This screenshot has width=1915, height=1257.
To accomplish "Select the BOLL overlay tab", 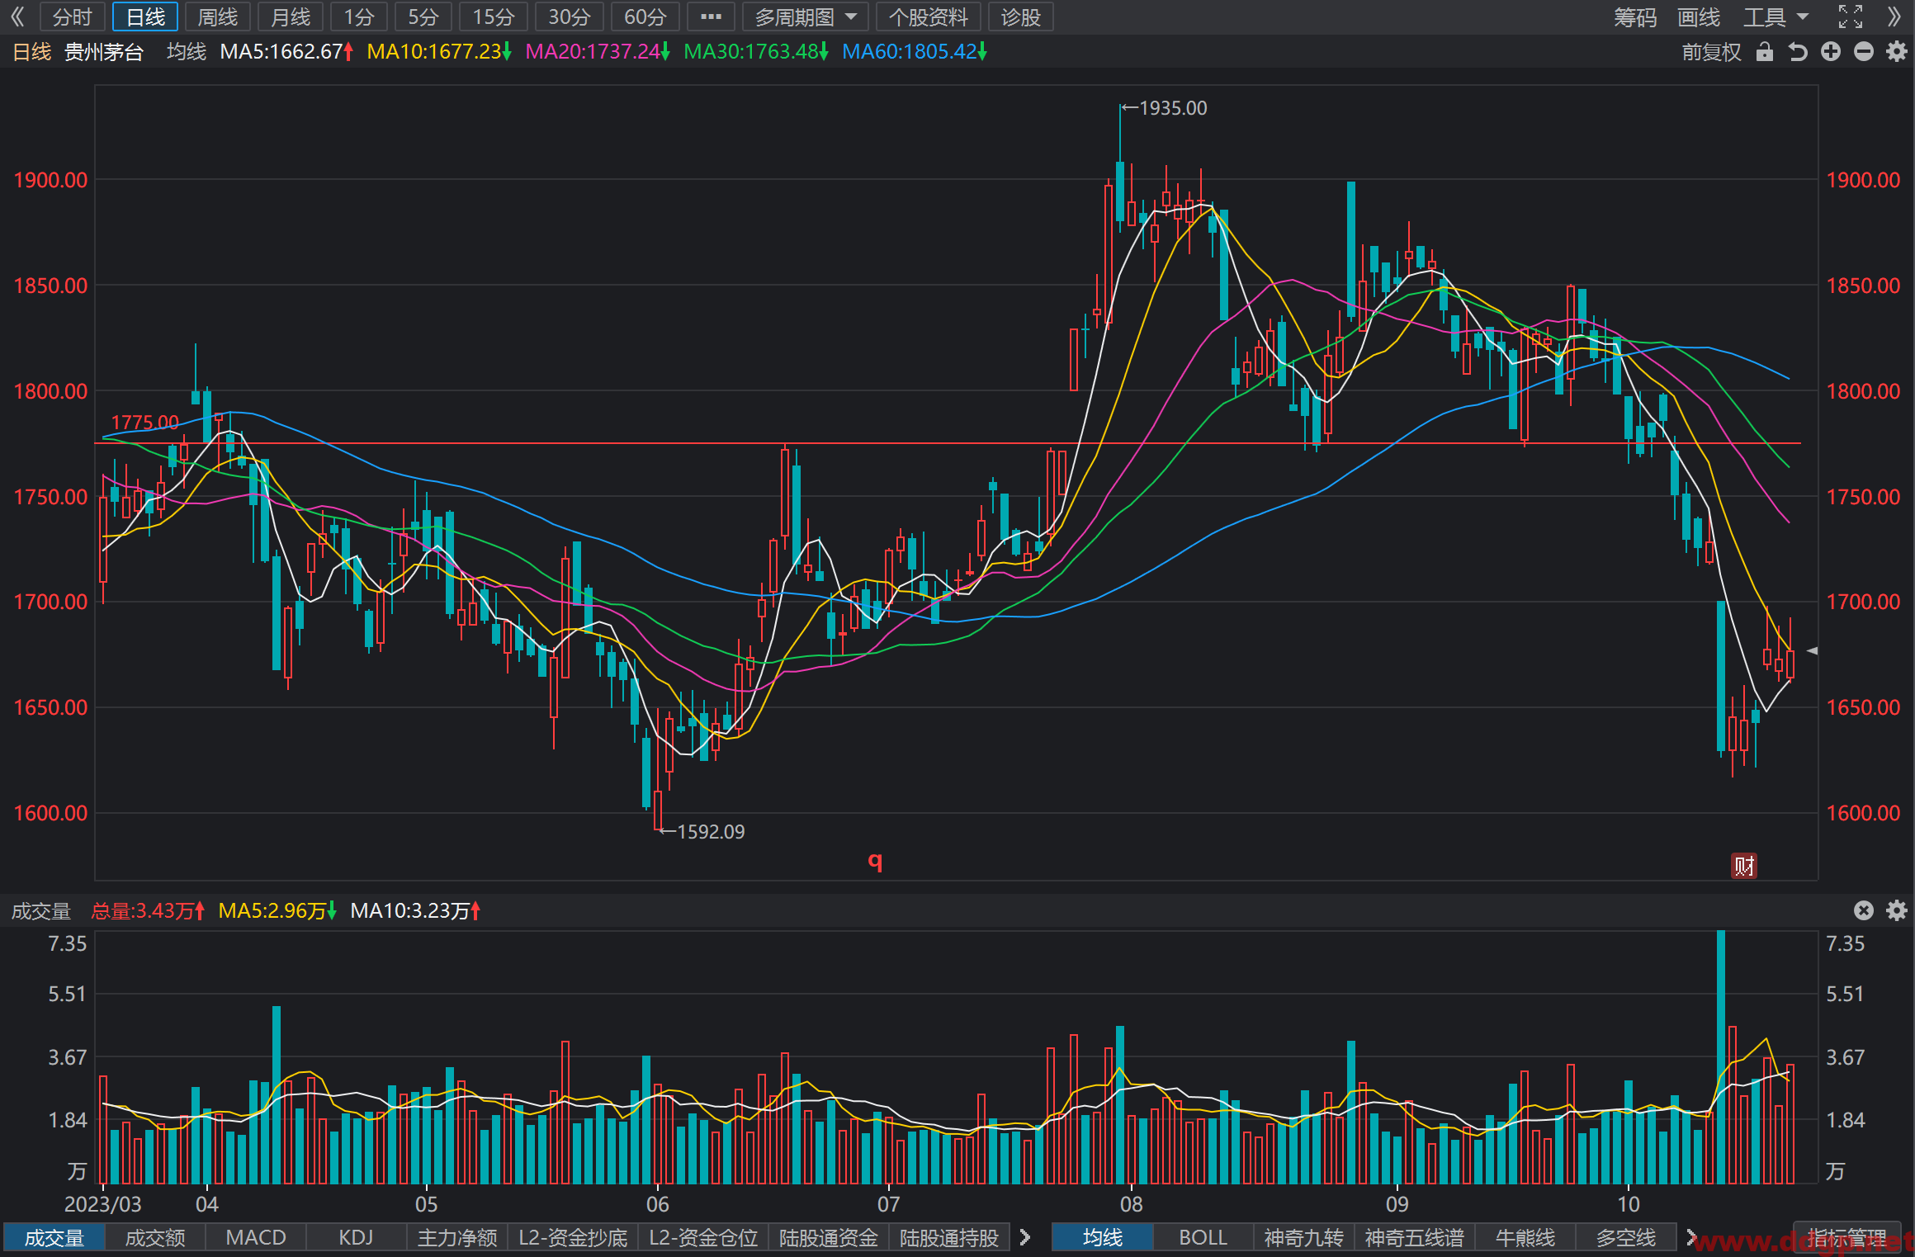I will [x=1203, y=1237].
